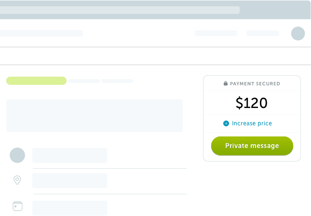Image resolution: width=311 pixels, height=216 pixels.
Task: Select the first gray pill after green pill
Action: [x=84, y=81]
